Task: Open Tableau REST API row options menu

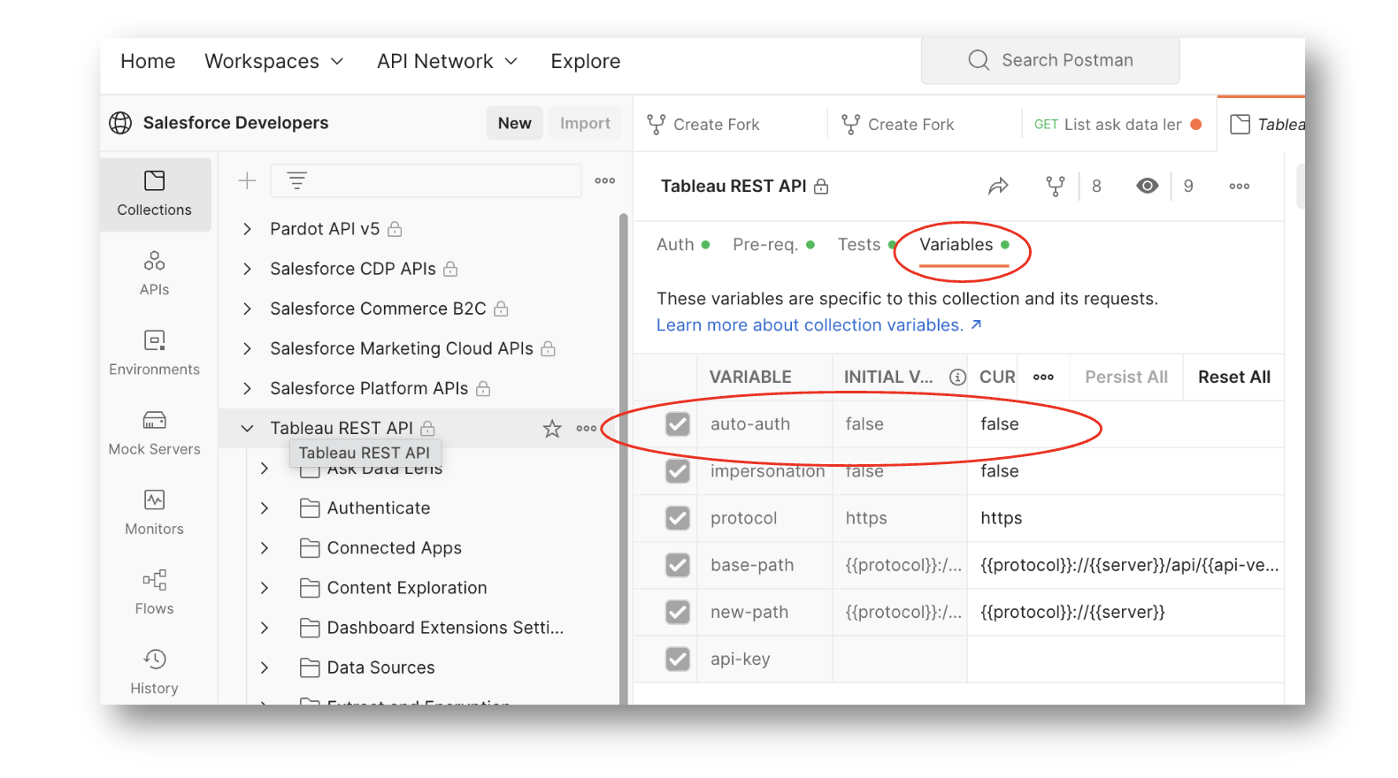Action: coord(587,429)
